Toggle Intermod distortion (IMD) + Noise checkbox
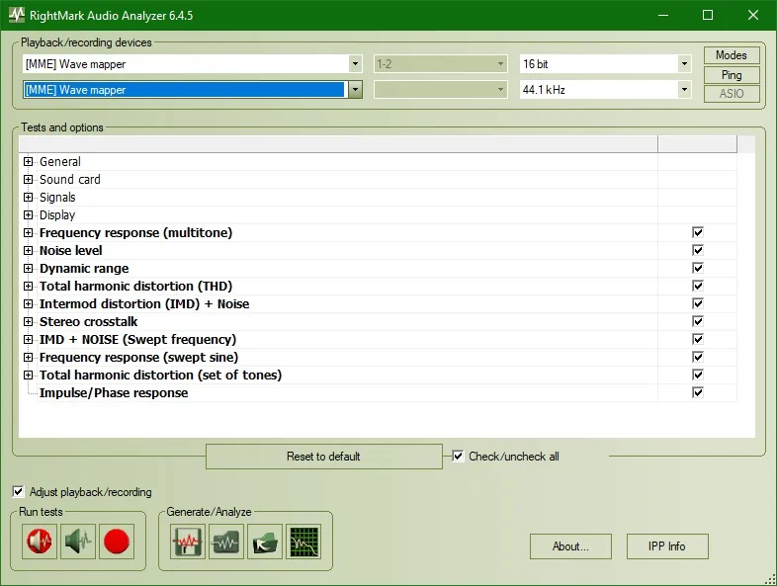Image resolution: width=777 pixels, height=586 pixels. [698, 303]
